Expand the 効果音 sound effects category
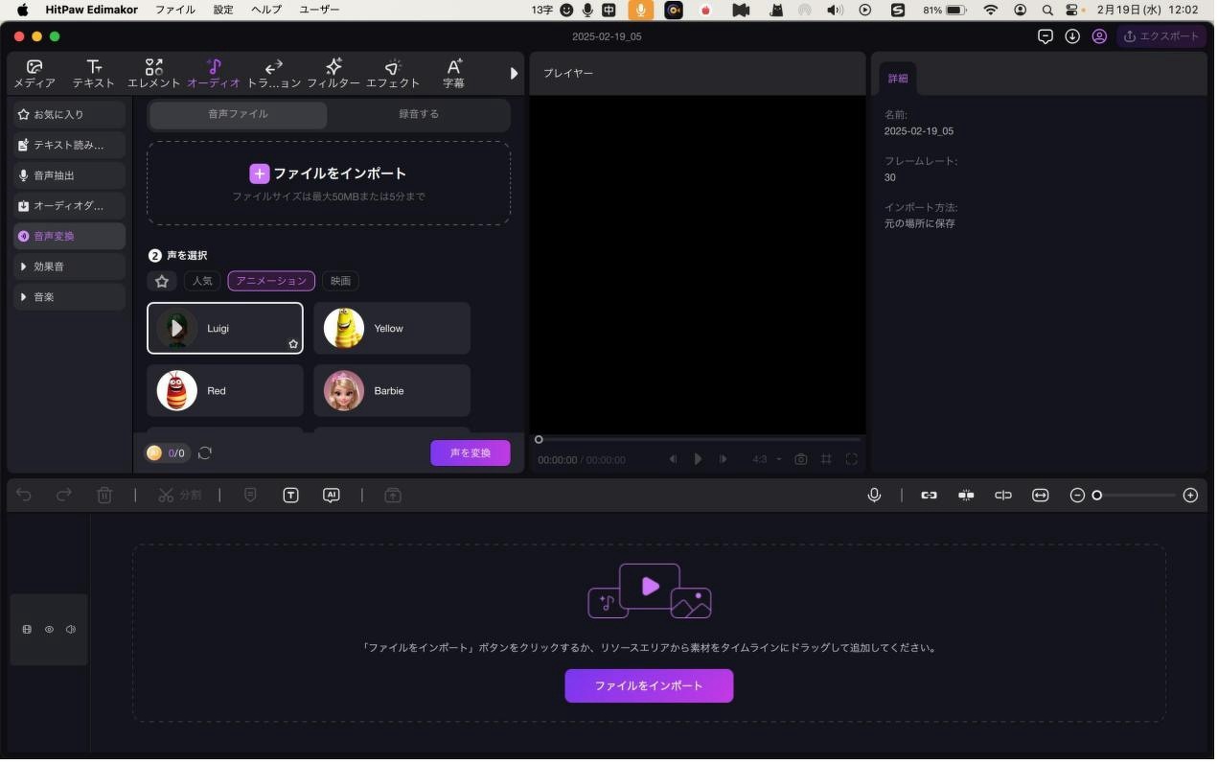This screenshot has height=764, width=1218. (69, 267)
